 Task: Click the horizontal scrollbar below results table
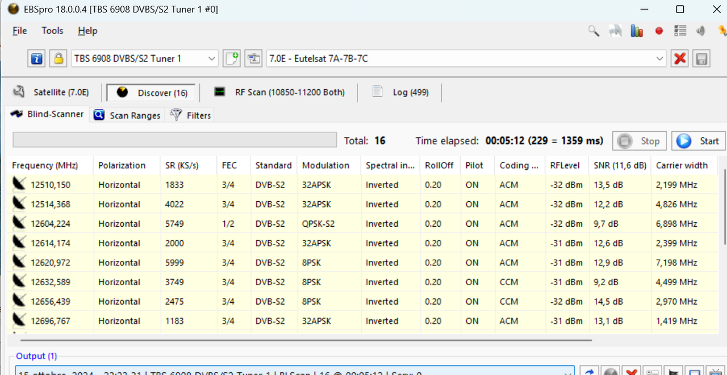[x=306, y=340]
